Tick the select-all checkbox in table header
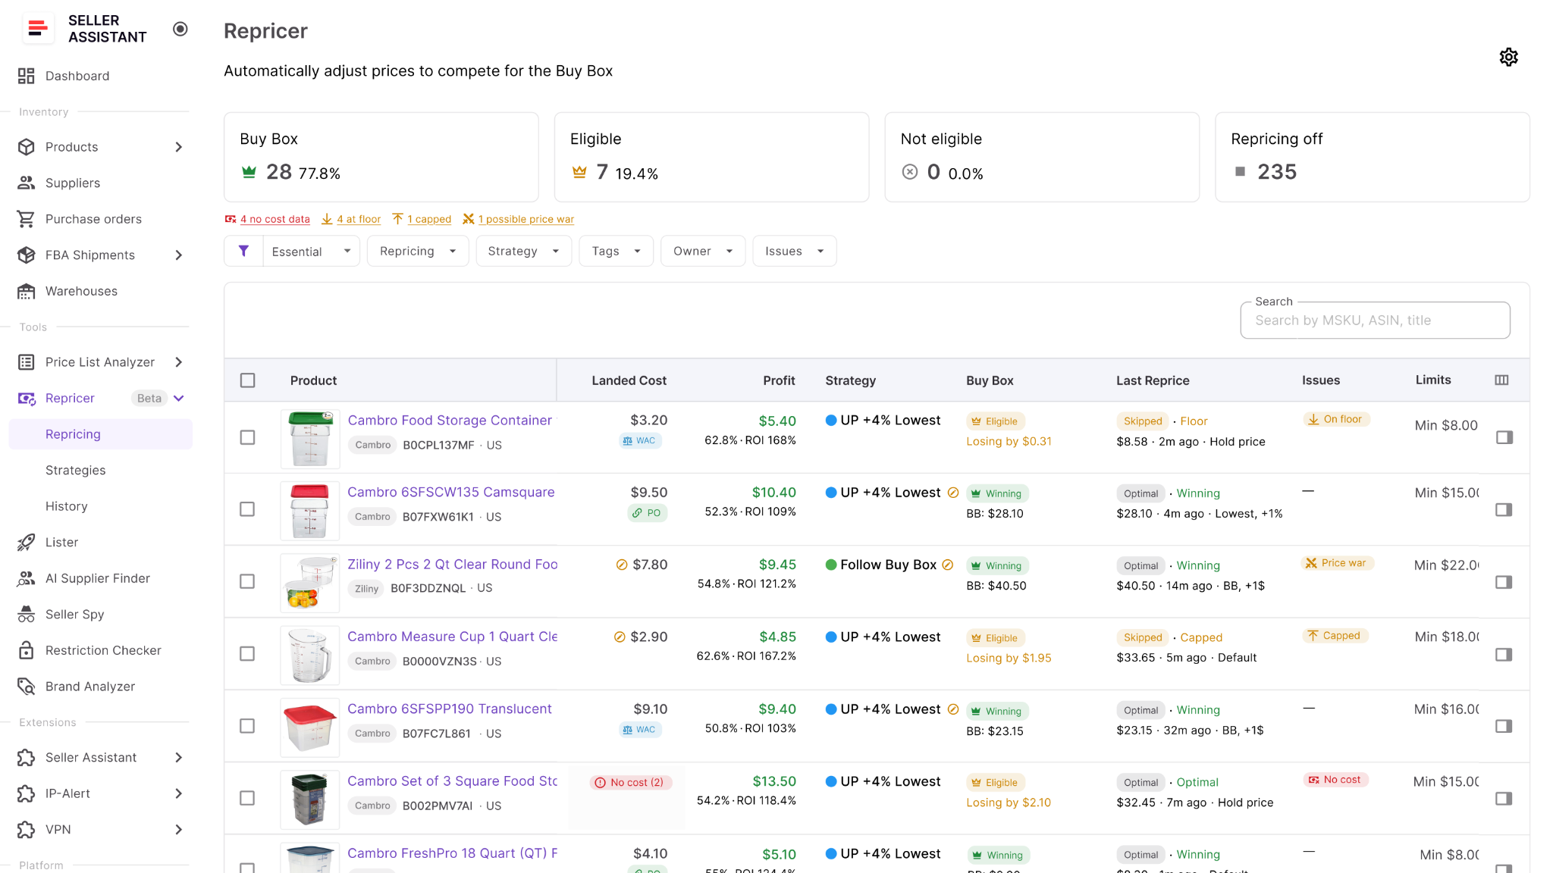The width and height of the screenshot is (1553, 873). (x=248, y=380)
